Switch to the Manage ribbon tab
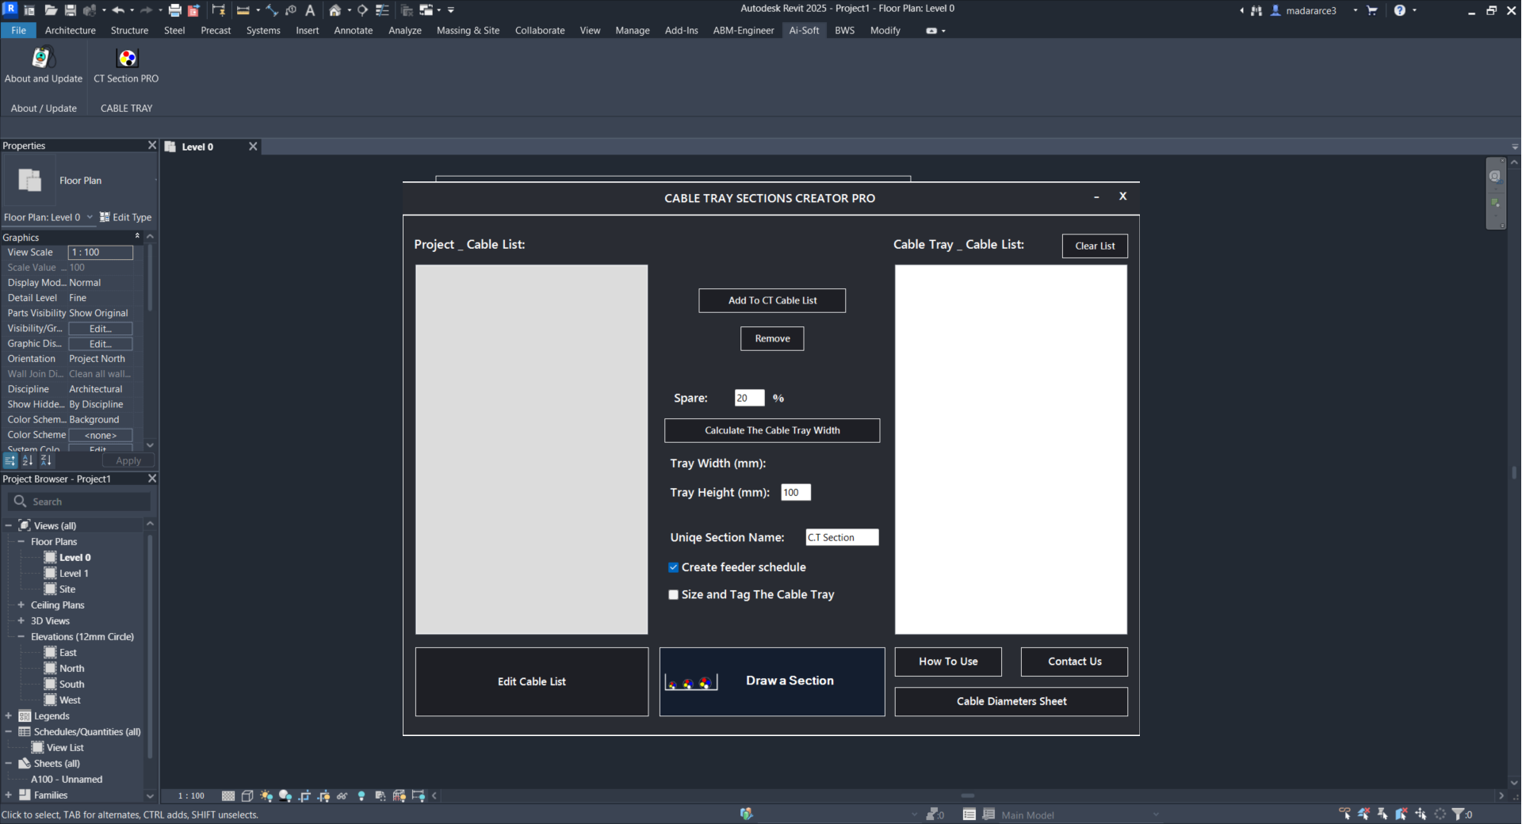 tap(633, 30)
